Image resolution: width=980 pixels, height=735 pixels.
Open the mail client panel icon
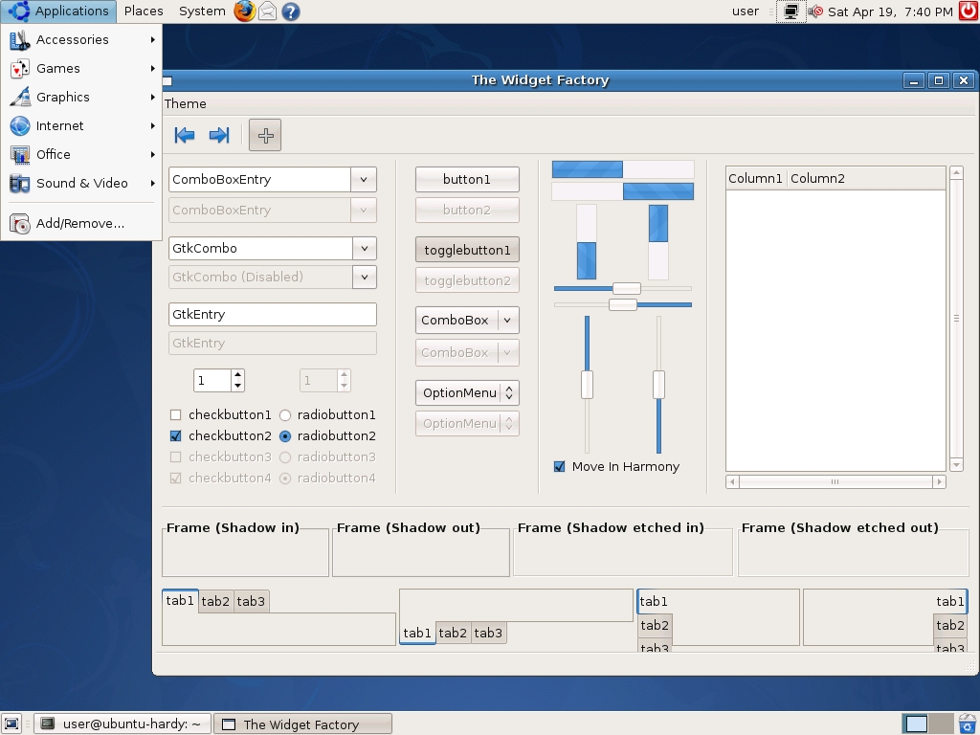click(268, 11)
